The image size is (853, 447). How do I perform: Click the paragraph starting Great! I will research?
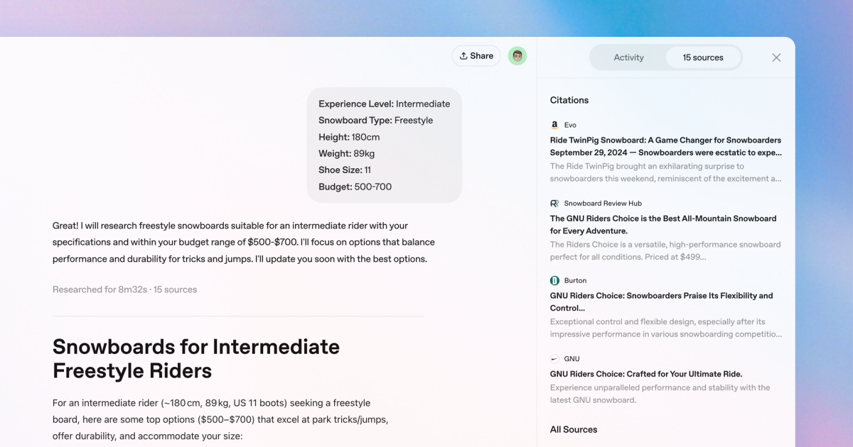point(244,242)
